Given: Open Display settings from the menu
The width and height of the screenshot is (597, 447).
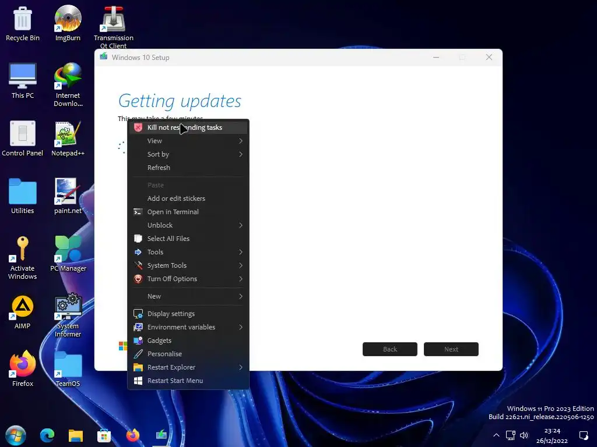Looking at the screenshot, I should pyautogui.click(x=188, y=314).
